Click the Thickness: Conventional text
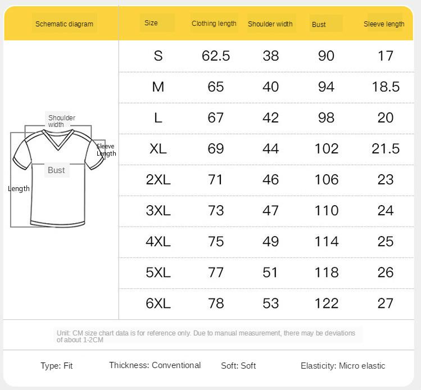421x390 pixels. tap(155, 365)
